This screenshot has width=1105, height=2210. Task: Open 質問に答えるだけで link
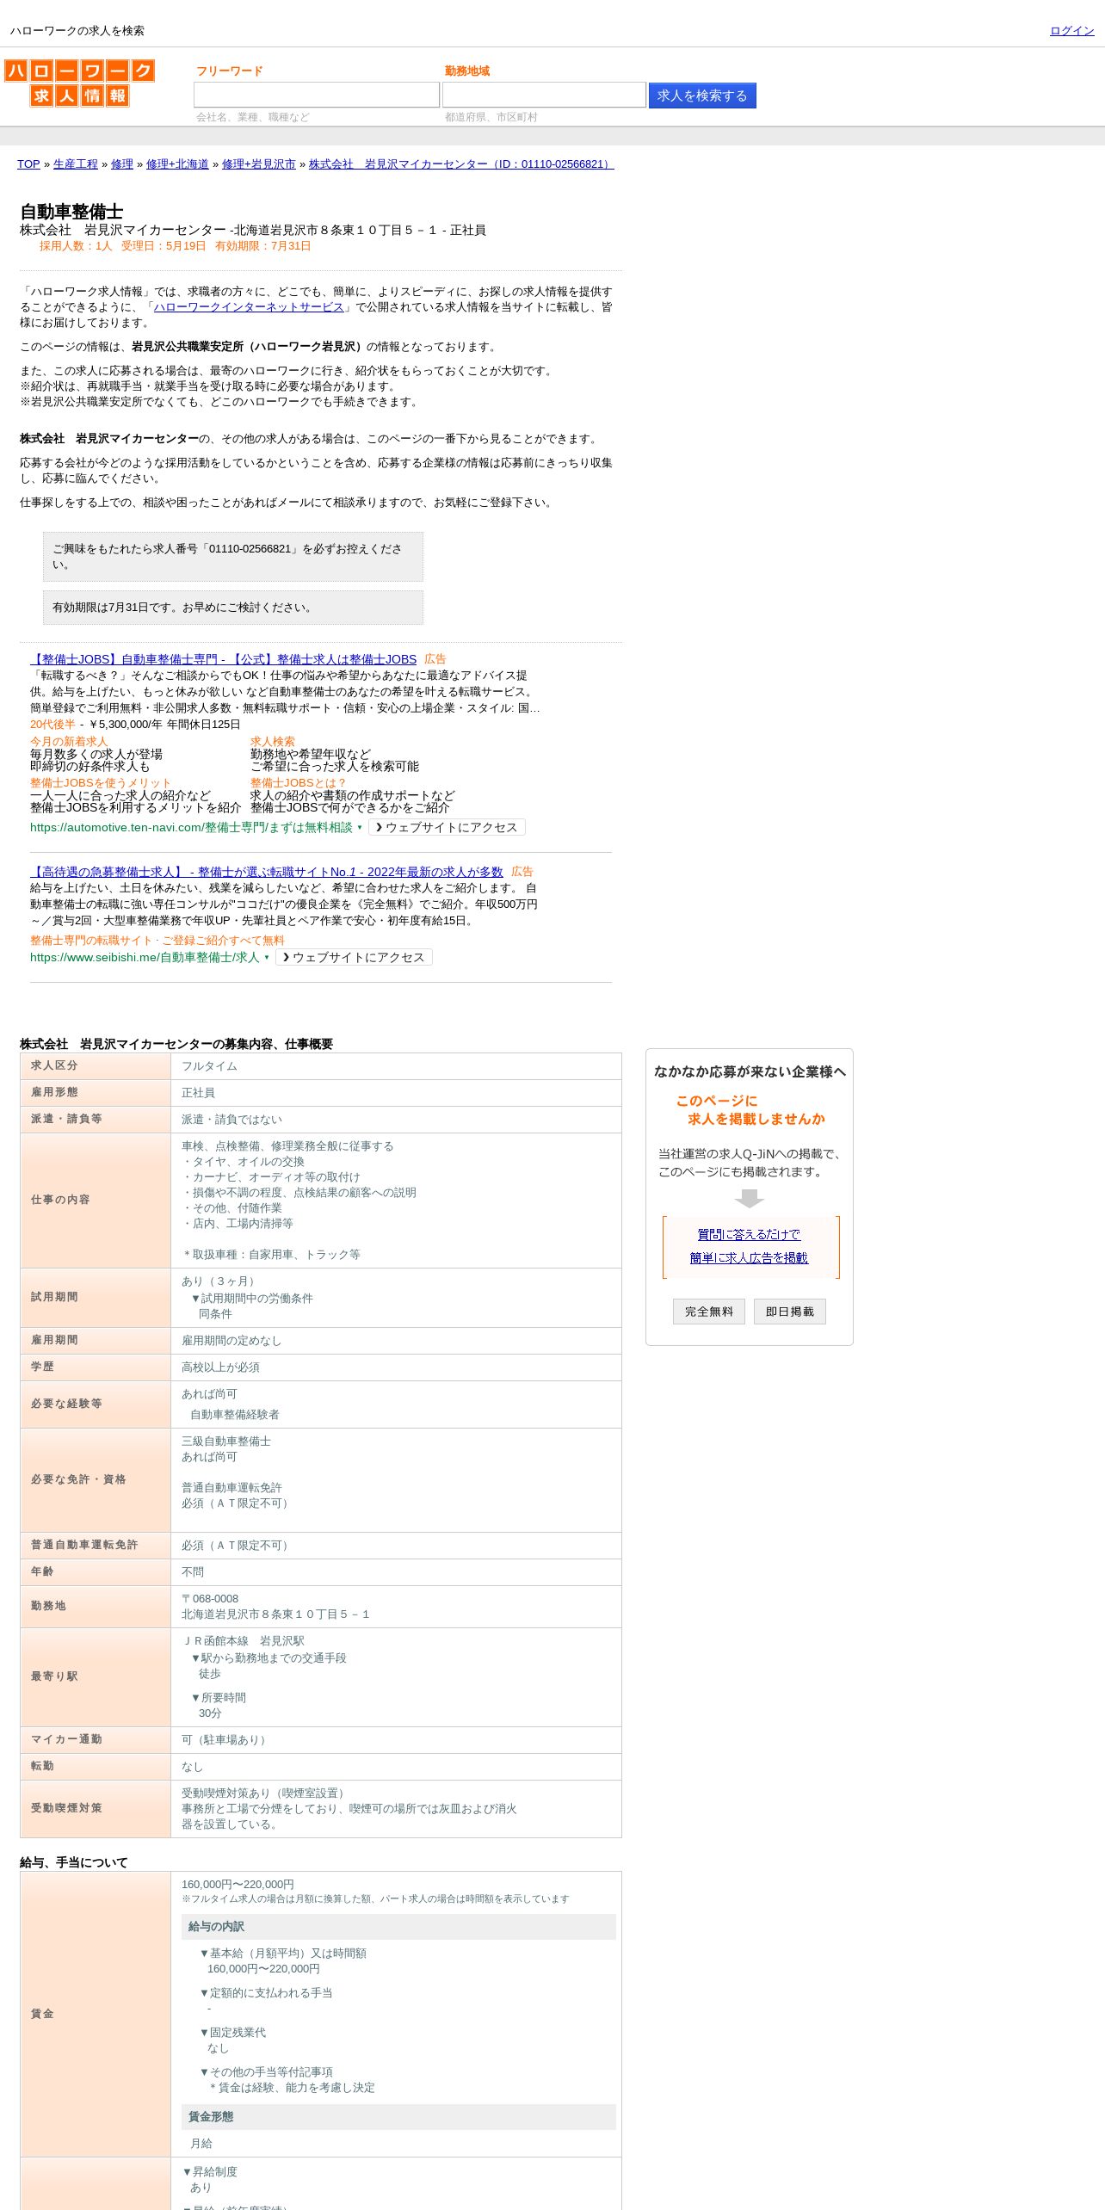[749, 1234]
